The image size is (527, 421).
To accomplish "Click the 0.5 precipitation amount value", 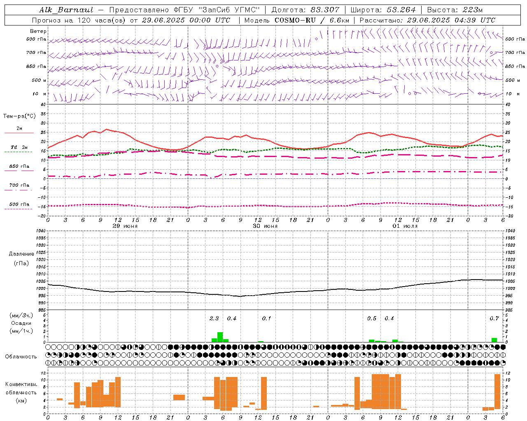I will [372, 318].
